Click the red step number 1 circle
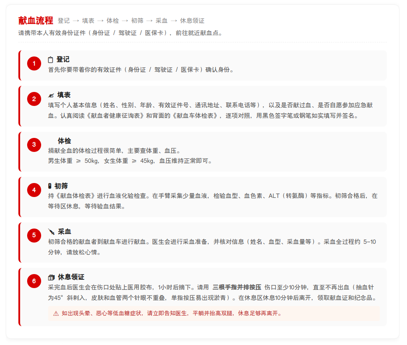 pos(34,63)
